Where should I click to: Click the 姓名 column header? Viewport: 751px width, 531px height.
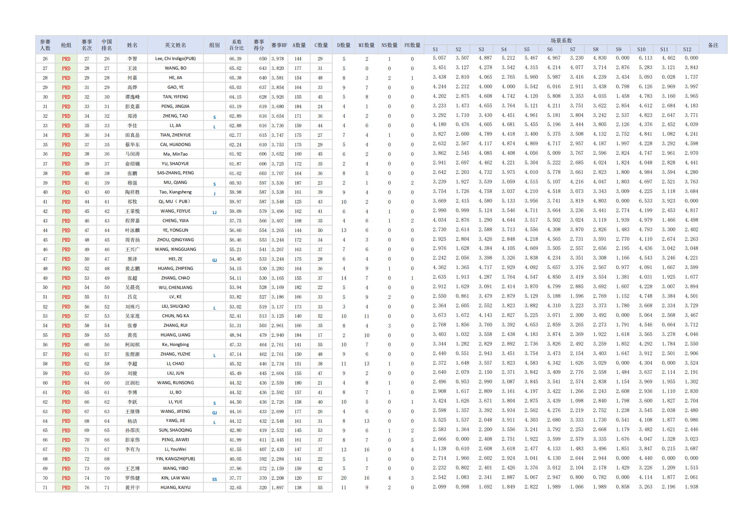132,45
